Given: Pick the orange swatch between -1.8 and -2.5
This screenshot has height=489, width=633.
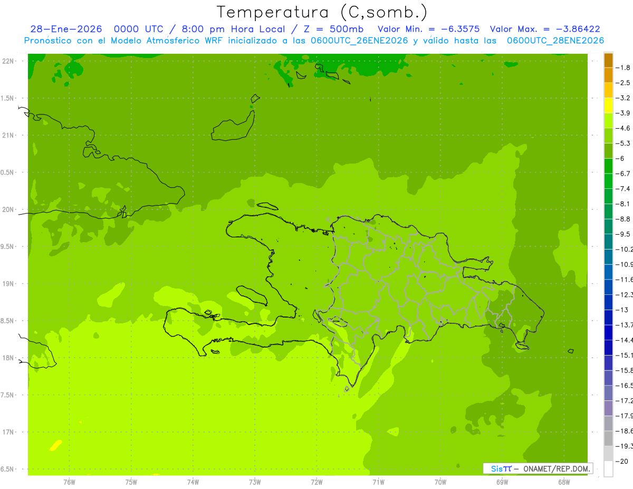Looking at the screenshot, I should (608, 75).
